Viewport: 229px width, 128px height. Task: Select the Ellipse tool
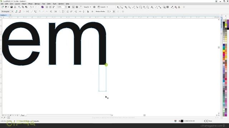click(144, 7)
